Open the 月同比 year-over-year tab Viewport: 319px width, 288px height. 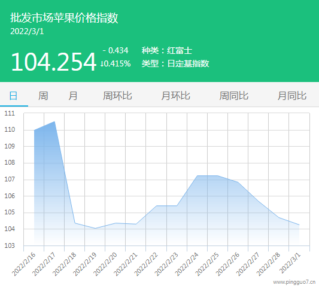click(x=292, y=96)
